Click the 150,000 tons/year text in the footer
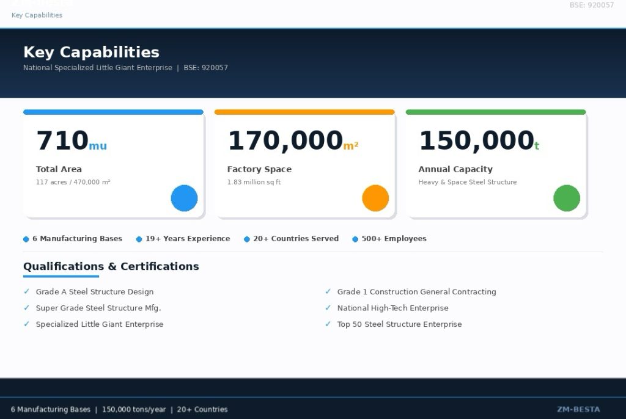 point(134,409)
